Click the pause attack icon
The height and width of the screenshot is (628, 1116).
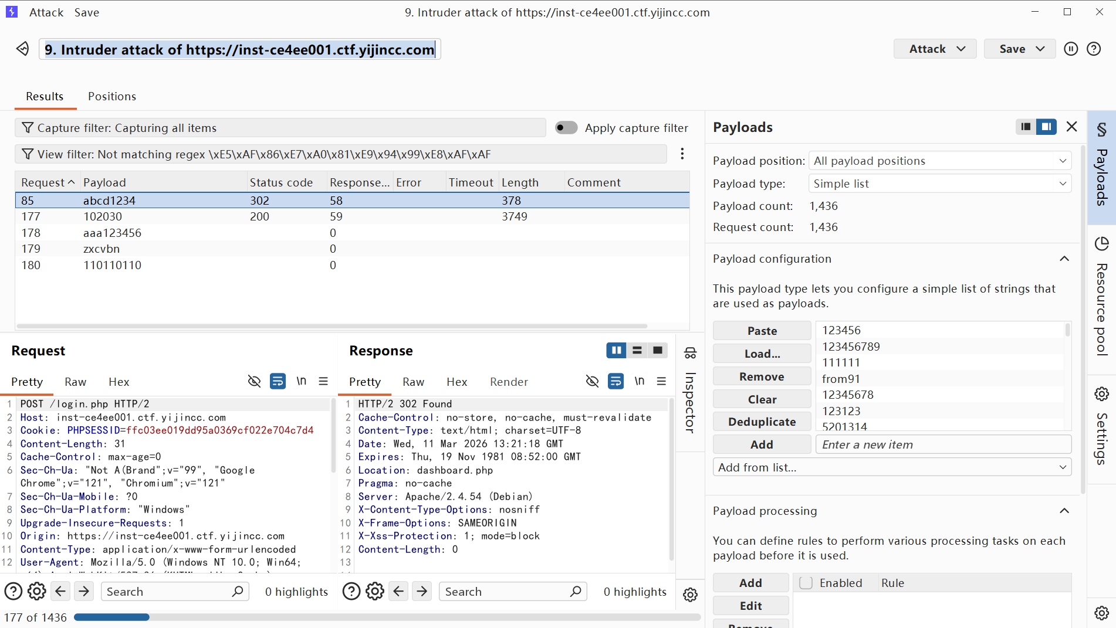pos(1071,49)
